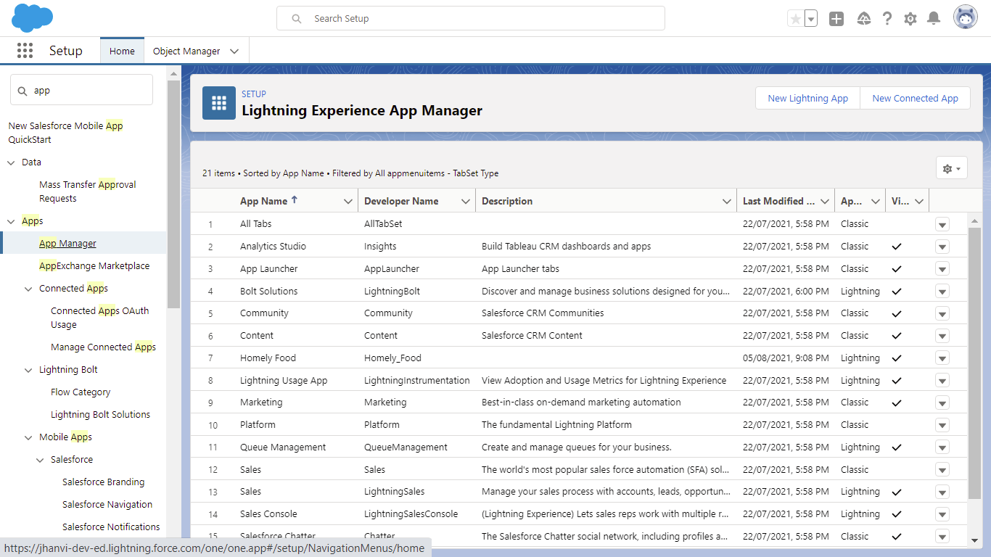Open the Help question mark icon
Image resolution: width=991 pixels, height=557 pixels.
click(887, 19)
